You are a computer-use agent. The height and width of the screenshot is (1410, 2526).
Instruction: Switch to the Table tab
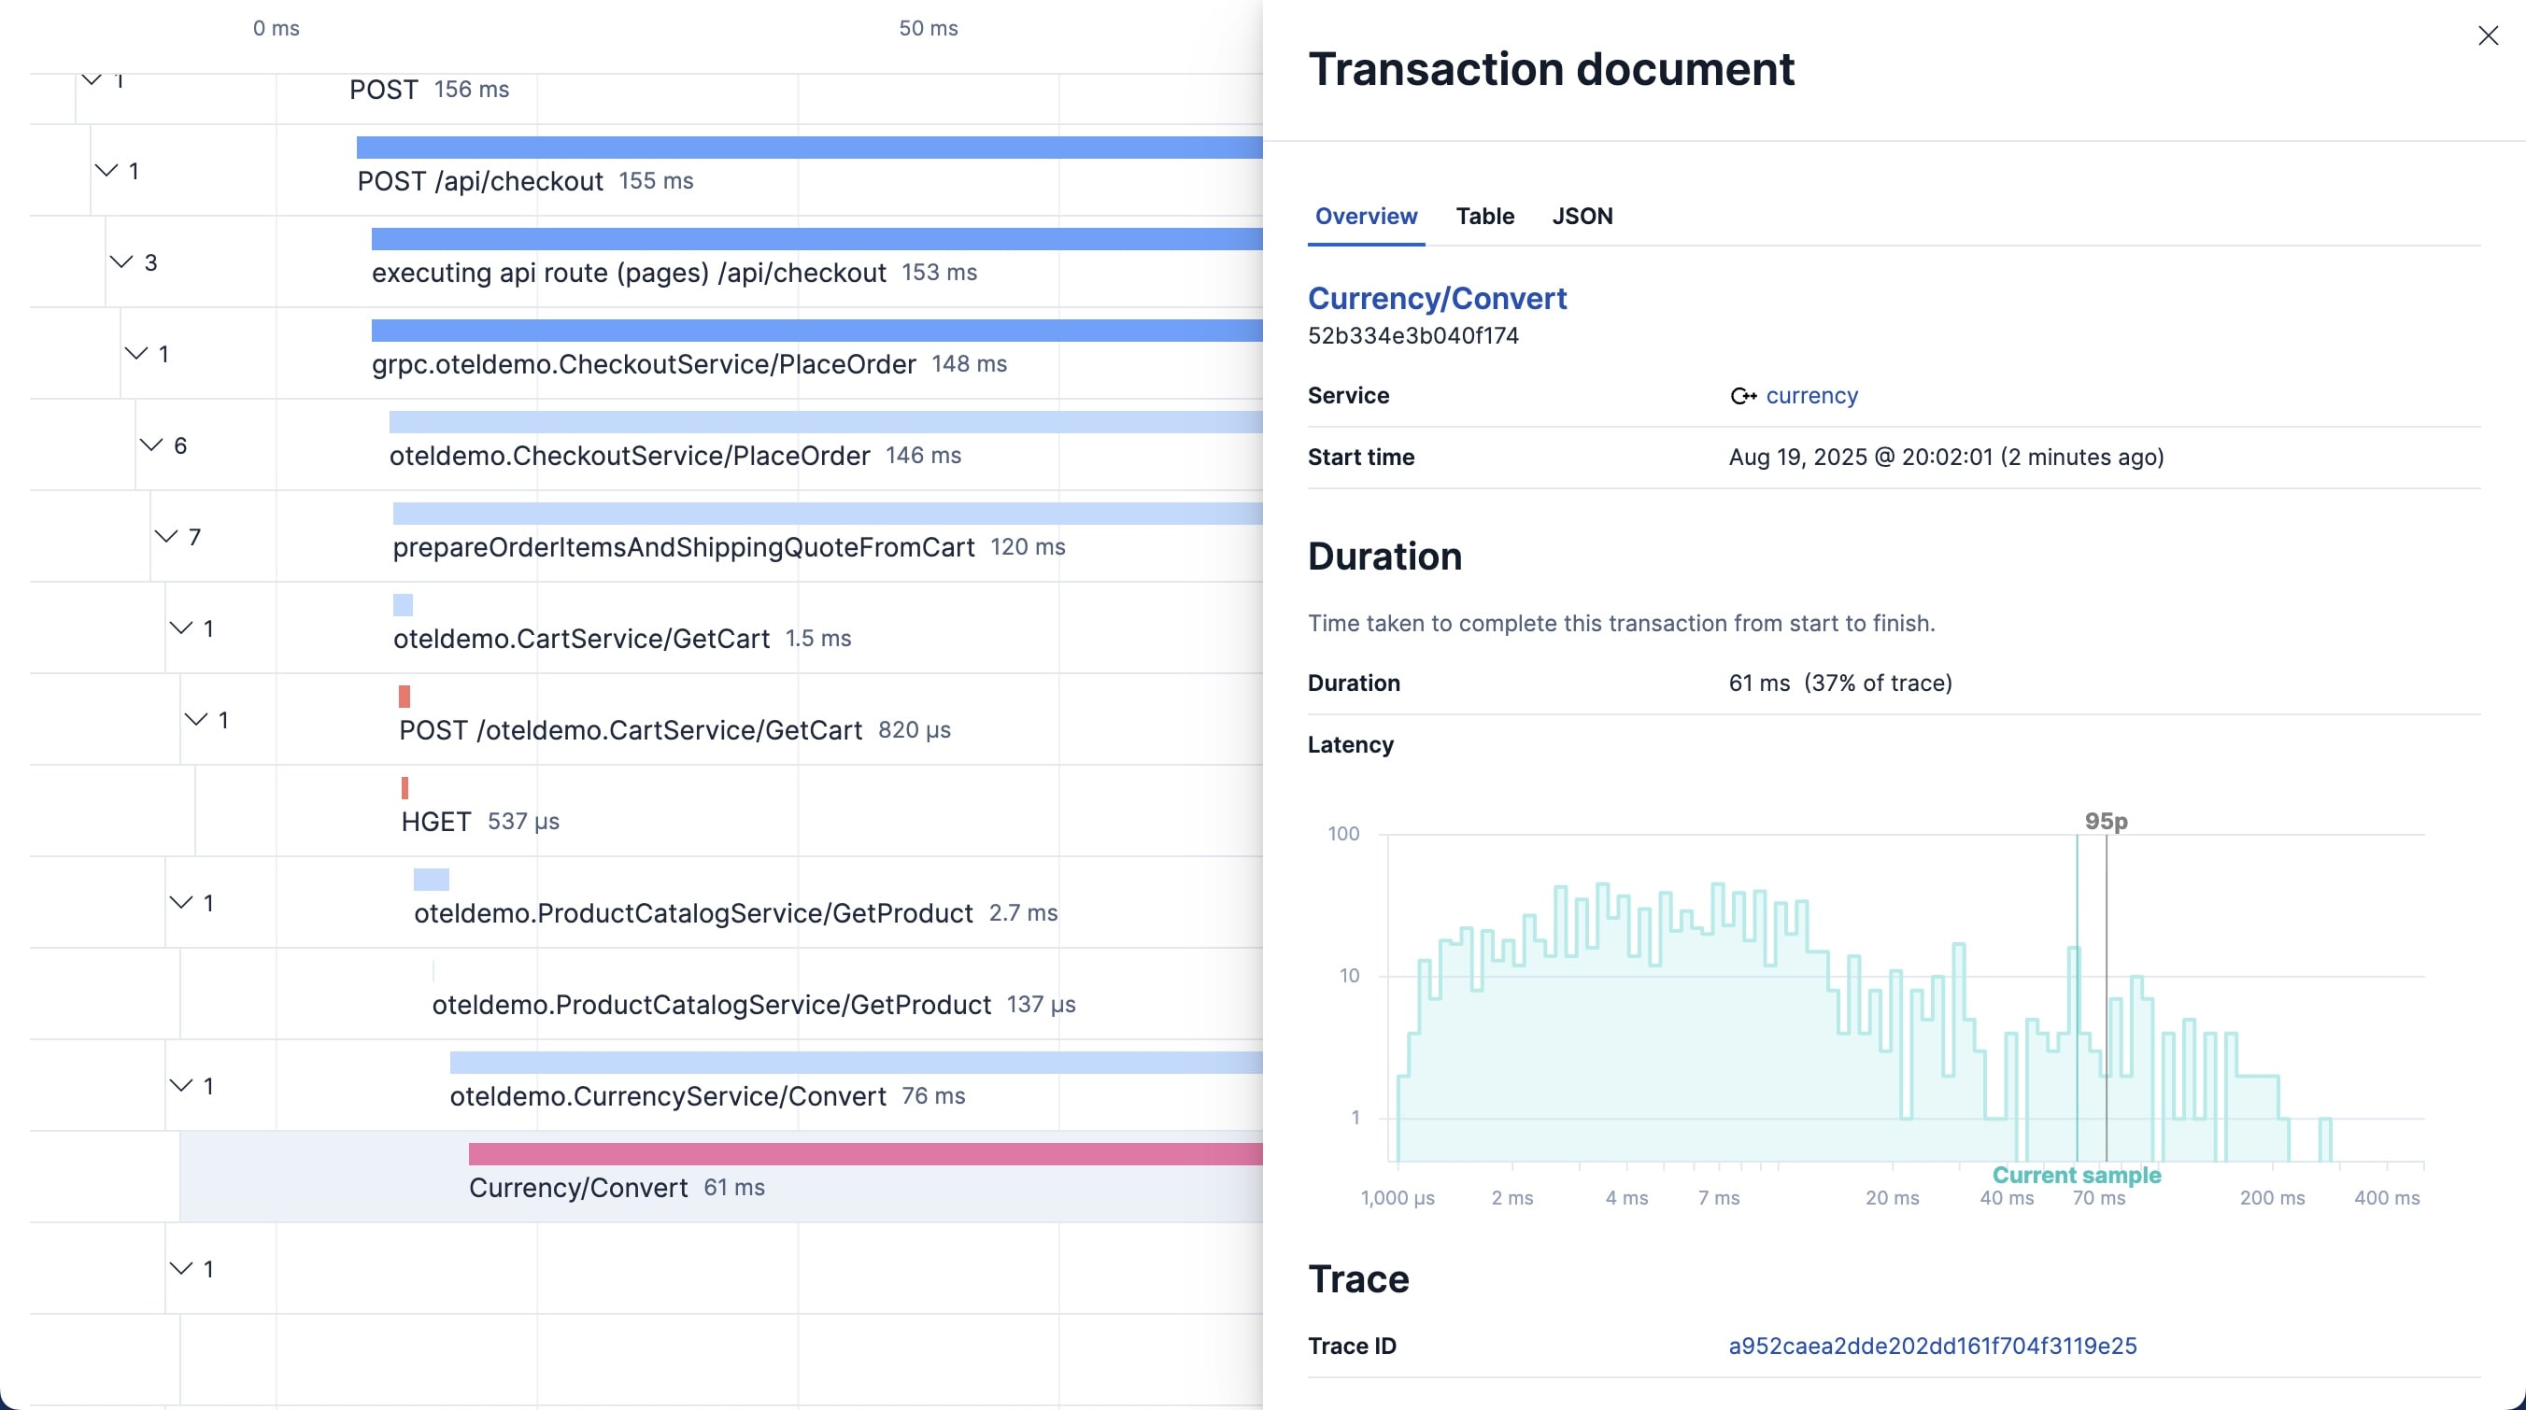click(x=1483, y=216)
